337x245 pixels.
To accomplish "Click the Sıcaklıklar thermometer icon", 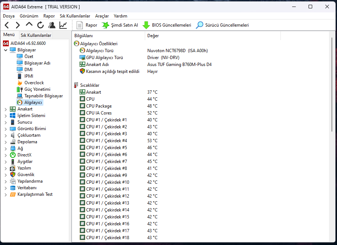I will tap(76, 85).
